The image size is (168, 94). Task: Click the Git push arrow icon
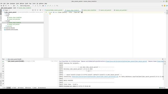click(x=50, y=6)
